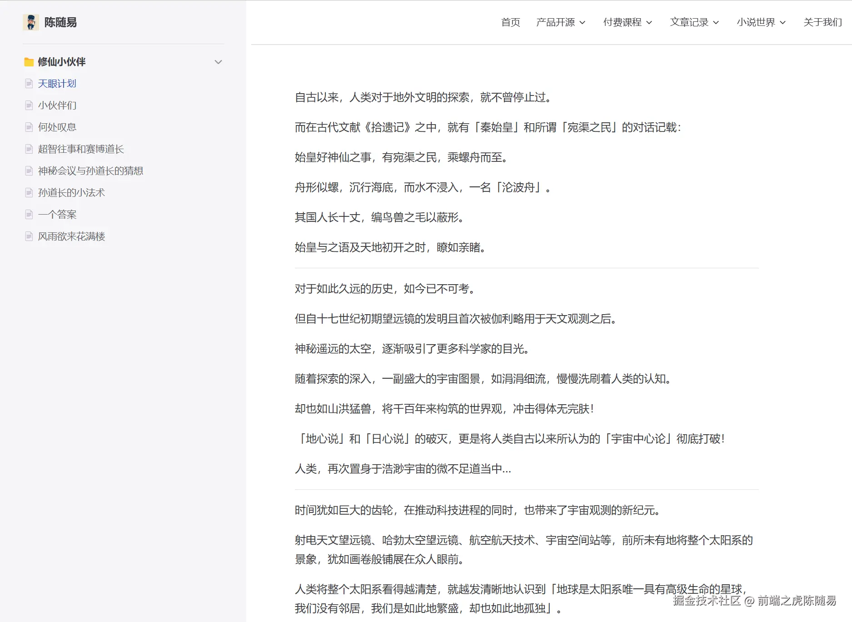Open the 小说世界 dropdown menu
Viewport: 852px width, 622px height.
point(757,22)
